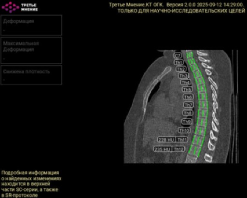Select the Th8 vertebra label
Viewport: 247px width, 198px height.
pos(188,113)
